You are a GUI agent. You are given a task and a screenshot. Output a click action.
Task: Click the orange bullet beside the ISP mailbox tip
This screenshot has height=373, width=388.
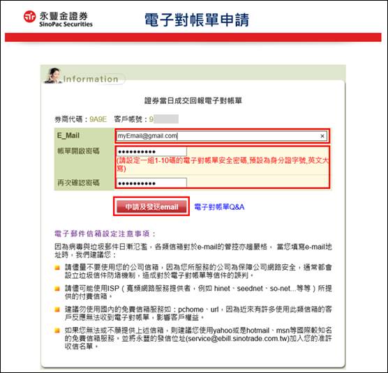(57, 289)
